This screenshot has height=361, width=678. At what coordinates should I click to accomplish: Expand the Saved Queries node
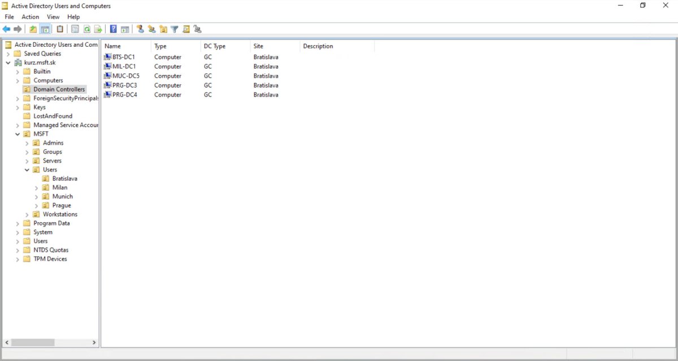pos(8,54)
